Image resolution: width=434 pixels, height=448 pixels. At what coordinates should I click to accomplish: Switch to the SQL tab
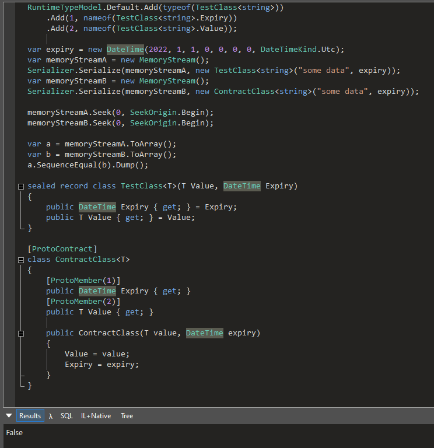[x=66, y=416]
